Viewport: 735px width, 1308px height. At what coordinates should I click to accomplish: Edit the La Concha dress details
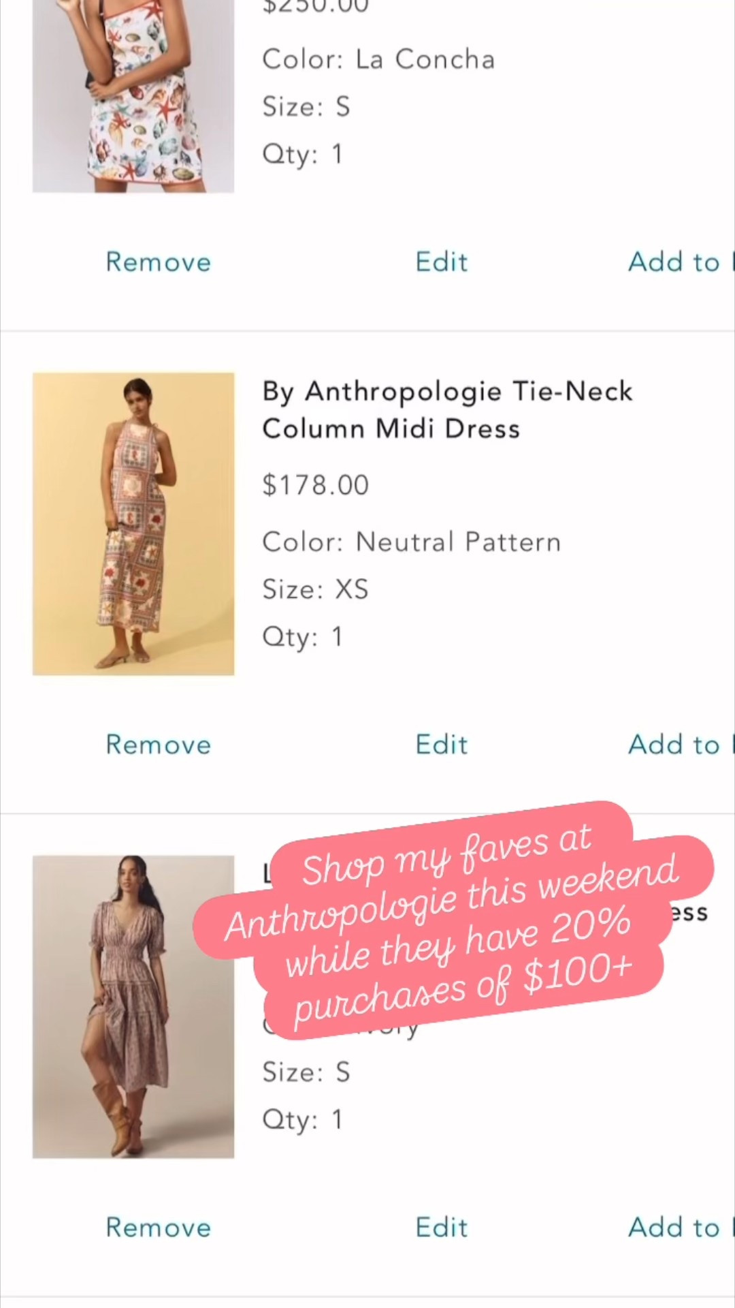[x=441, y=262]
